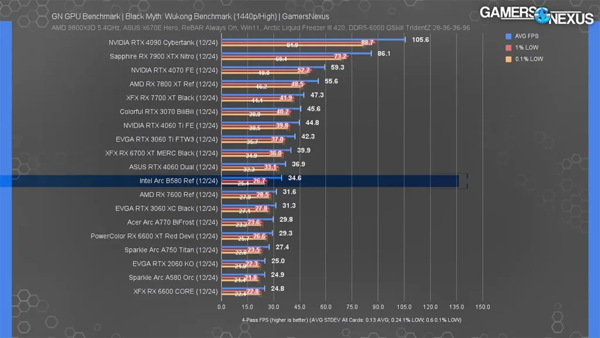The width and height of the screenshot is (600, 338).
Task: Click the 60.0 x-axis tick label
Action: tap(326, 307)
